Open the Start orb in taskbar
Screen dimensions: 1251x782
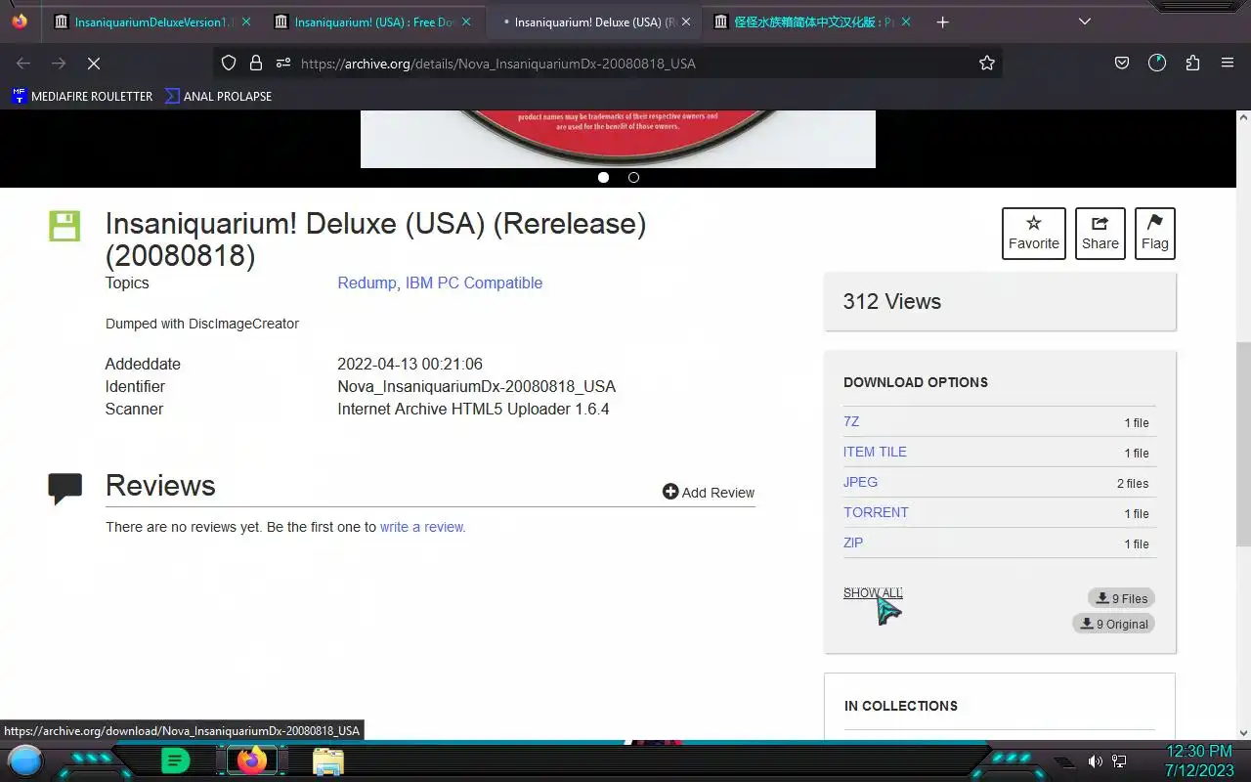(x=25, y=760)
